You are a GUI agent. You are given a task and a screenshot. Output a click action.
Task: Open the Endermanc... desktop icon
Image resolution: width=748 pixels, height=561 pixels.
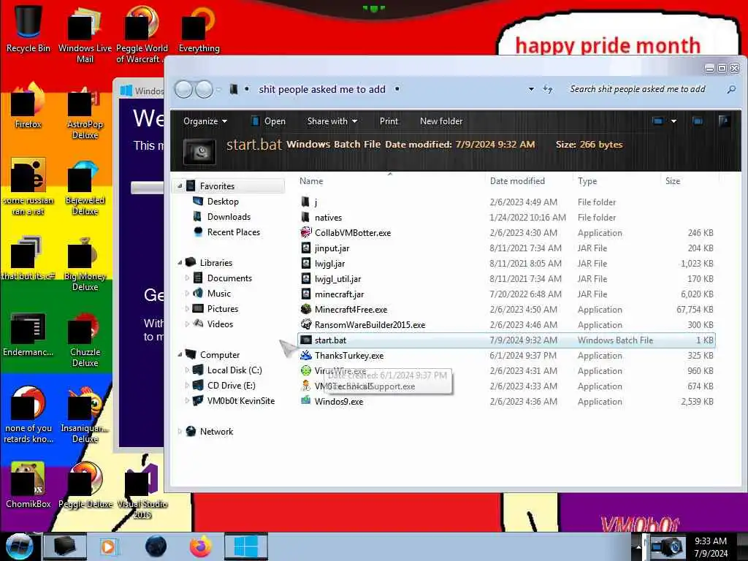pos(28,334)
